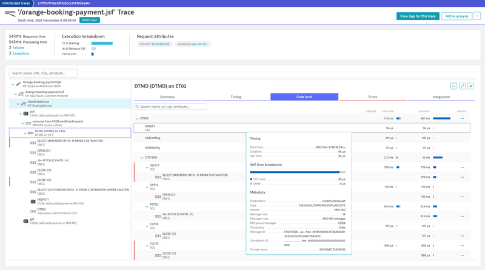Screen dimensions: 485x270
Task: Select the IBM MQ put node icon
Action: click(x=25, y=113)
